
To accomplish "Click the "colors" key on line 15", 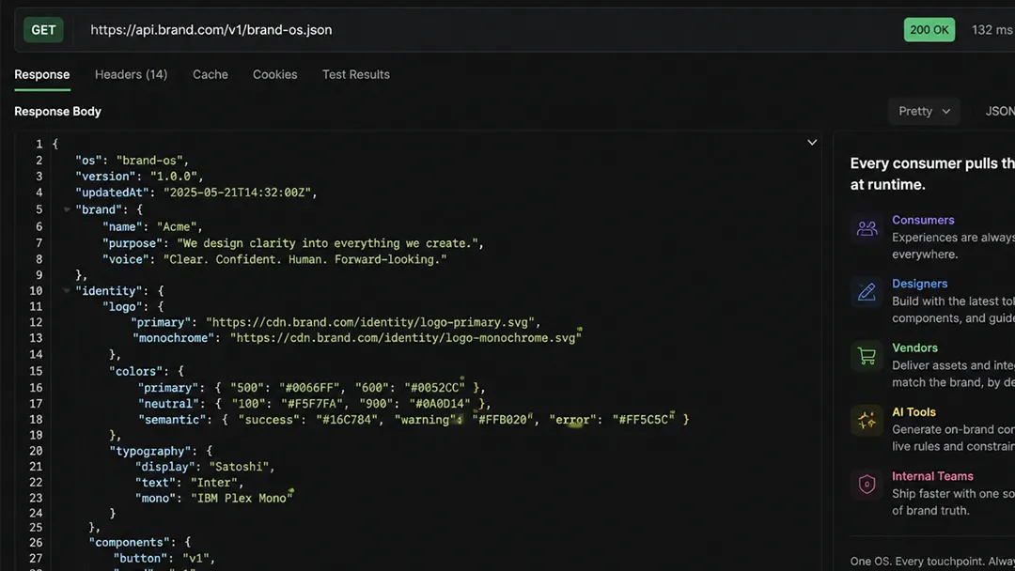I will [x=133, y=371].
